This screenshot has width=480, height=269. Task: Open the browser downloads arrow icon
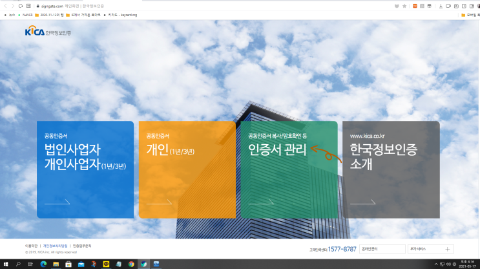(x=441, y=6)
